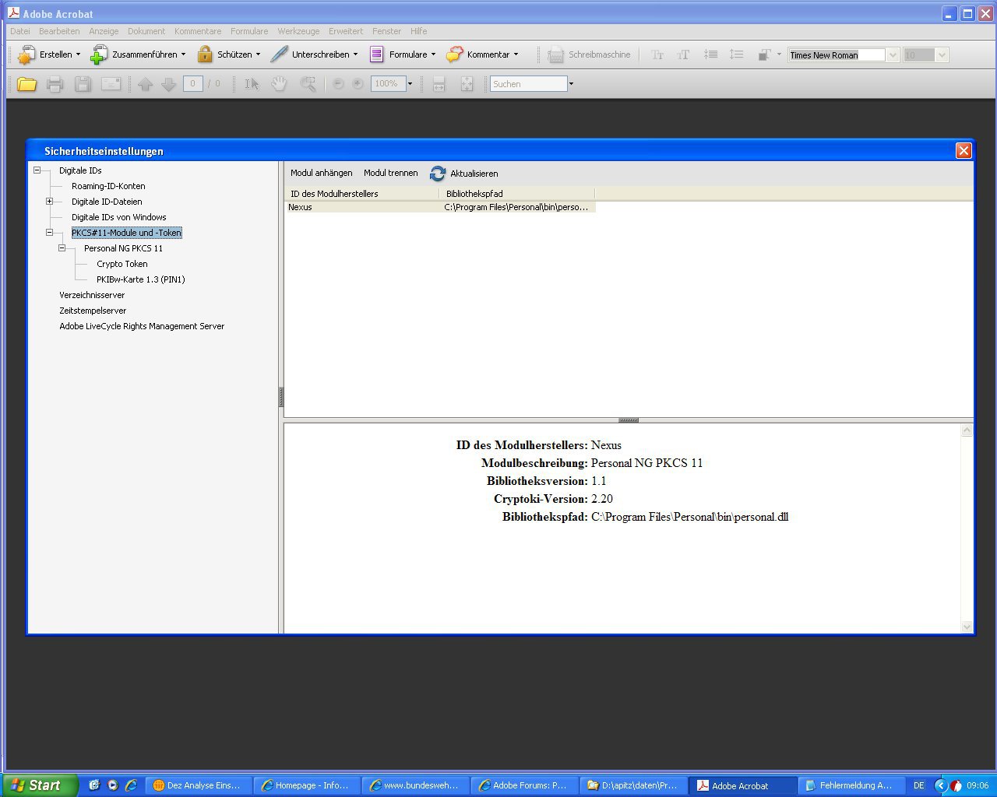Select the Nexus module row
Viewport: 997px width, 797px height.
point(441,207)
